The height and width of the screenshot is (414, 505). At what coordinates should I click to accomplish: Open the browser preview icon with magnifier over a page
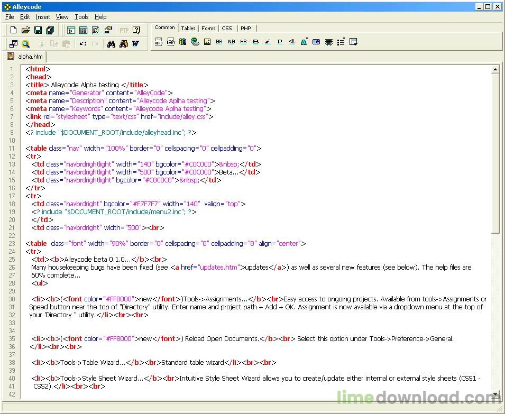pos(95,30)
